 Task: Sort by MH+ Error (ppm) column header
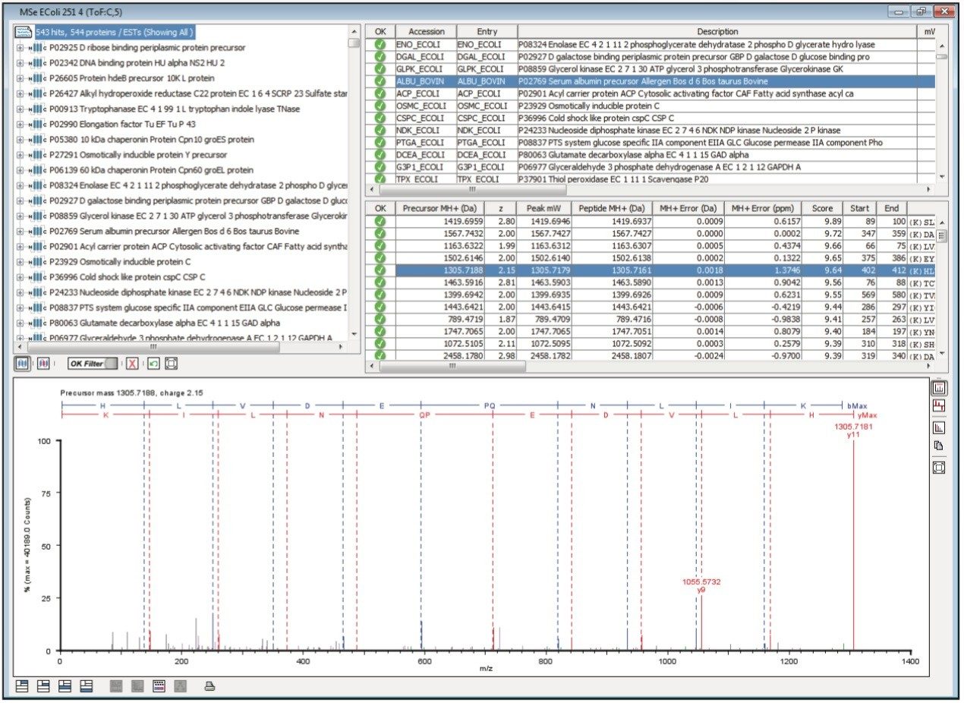(763, 208)
